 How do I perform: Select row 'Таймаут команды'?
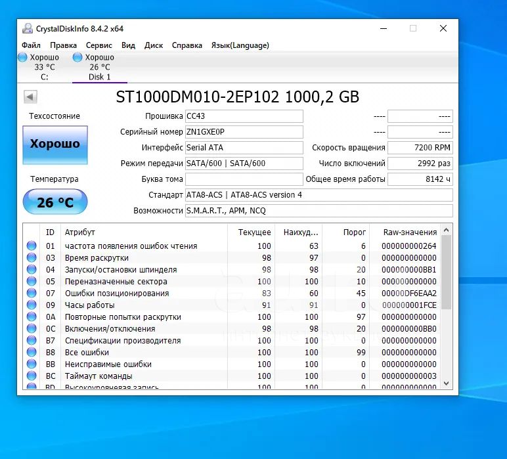coord(232,376)
